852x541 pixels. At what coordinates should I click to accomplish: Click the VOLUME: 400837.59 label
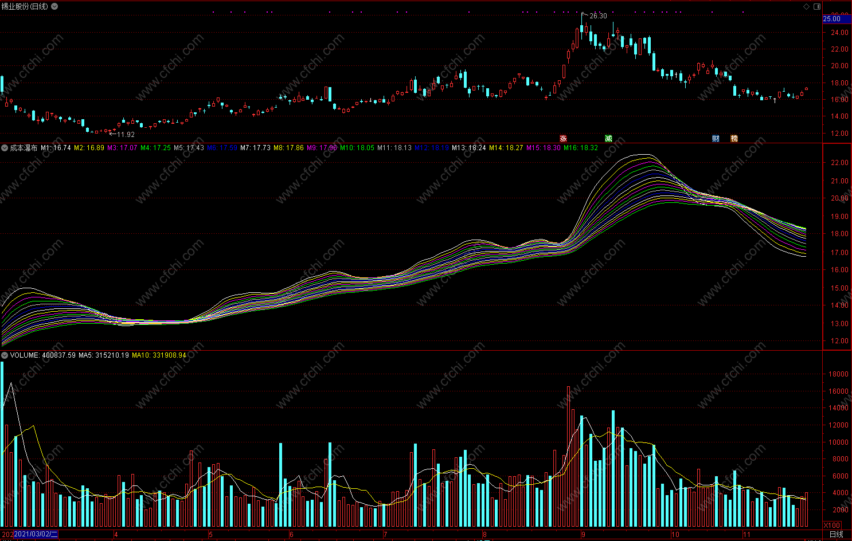(x=42, y=355)
